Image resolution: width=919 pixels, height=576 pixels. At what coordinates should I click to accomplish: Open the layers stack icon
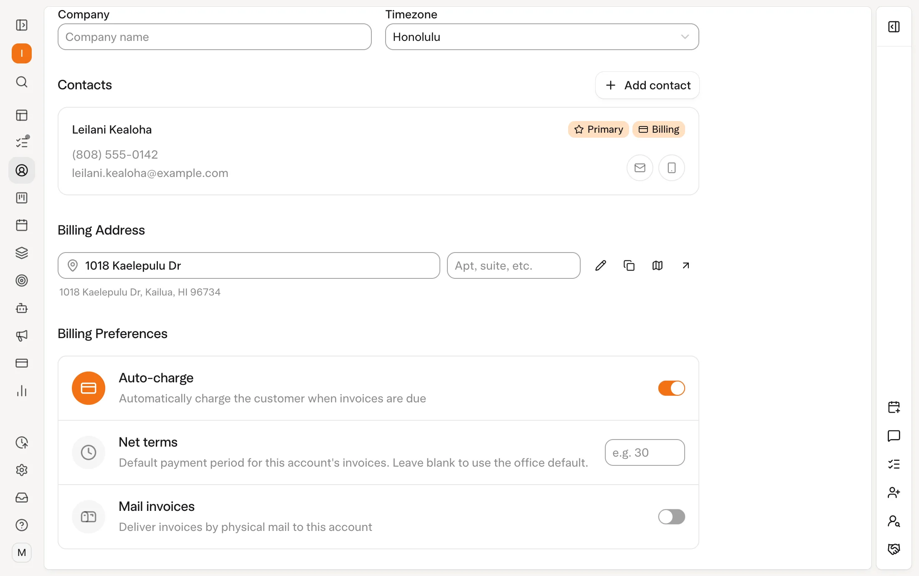point(22,253)
